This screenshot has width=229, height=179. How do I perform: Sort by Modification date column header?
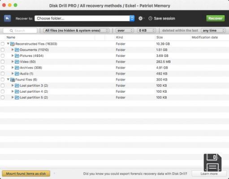(x=205, y=37)
